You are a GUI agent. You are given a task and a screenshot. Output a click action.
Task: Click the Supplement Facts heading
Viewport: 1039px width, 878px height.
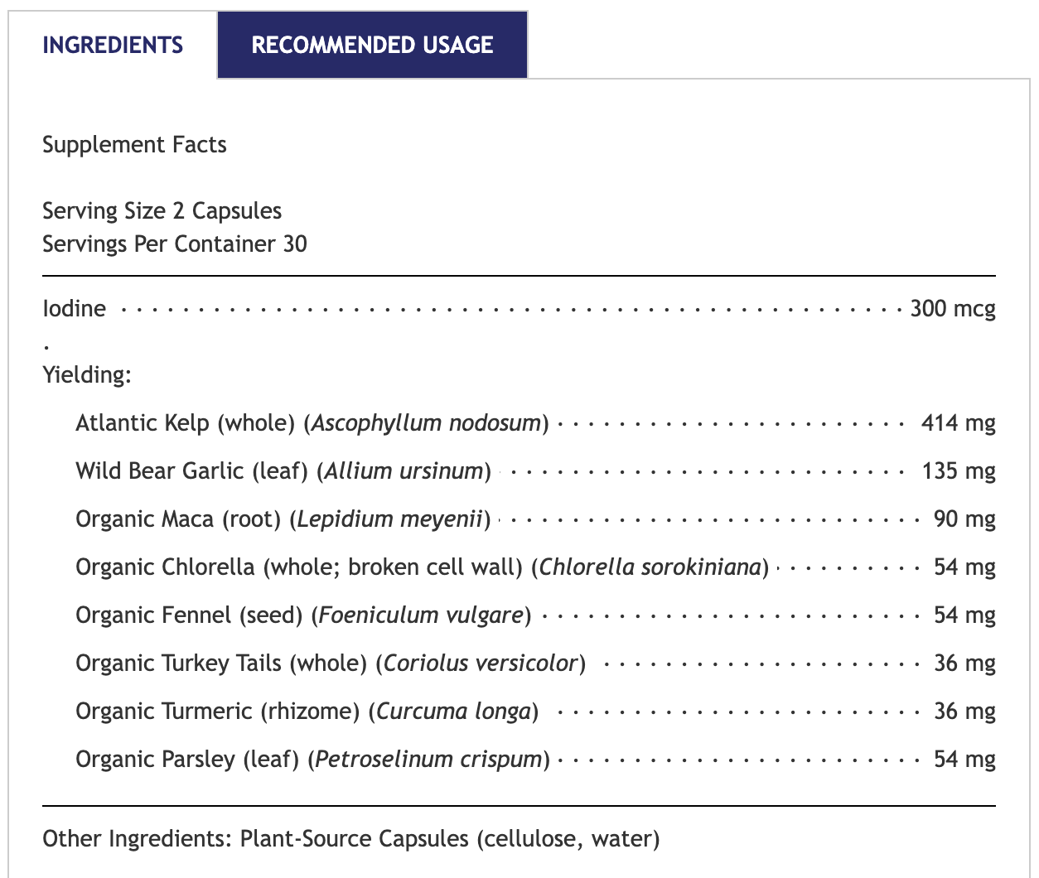[x=134, y=145]
